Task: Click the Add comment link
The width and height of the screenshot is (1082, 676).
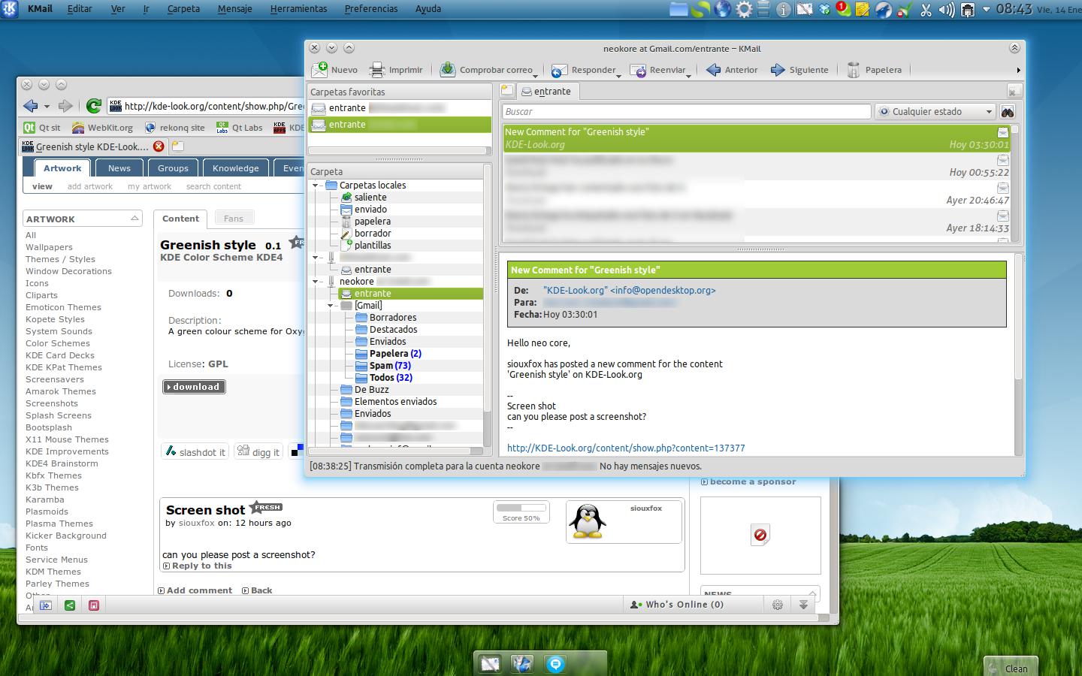Action: 195,590
